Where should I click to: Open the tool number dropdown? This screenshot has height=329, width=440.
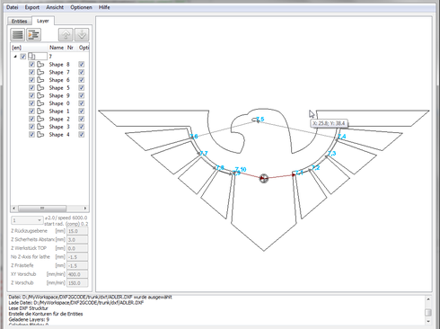pos(27,220)
